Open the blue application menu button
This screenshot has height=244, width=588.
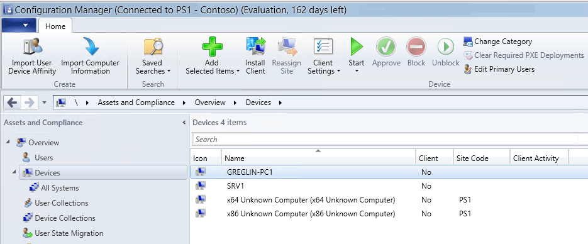(x=19, y=26)
